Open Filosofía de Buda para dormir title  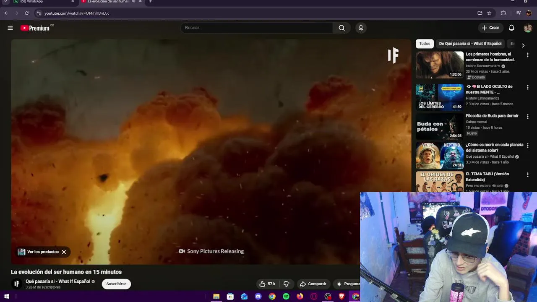point(492,116)
